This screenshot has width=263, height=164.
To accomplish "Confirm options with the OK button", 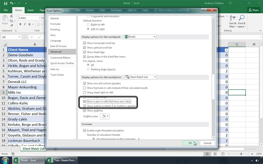I will (190, 143).
